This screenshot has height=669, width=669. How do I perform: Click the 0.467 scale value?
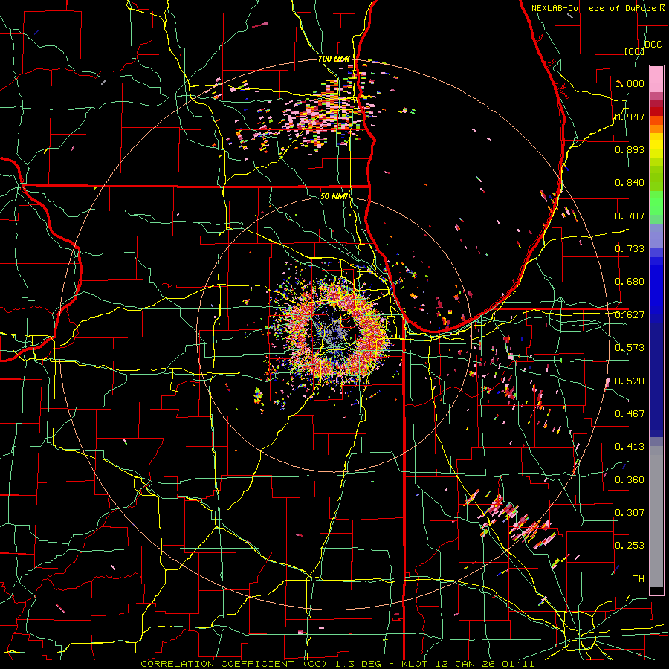tap(630, 413)
